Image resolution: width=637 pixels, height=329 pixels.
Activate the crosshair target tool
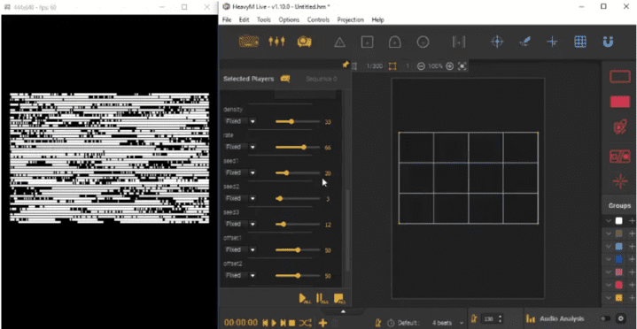click(497, 42)
